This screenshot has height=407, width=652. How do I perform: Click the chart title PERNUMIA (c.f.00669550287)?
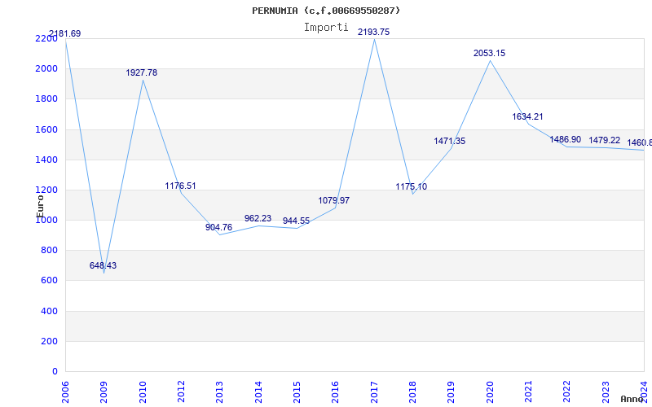326,11
